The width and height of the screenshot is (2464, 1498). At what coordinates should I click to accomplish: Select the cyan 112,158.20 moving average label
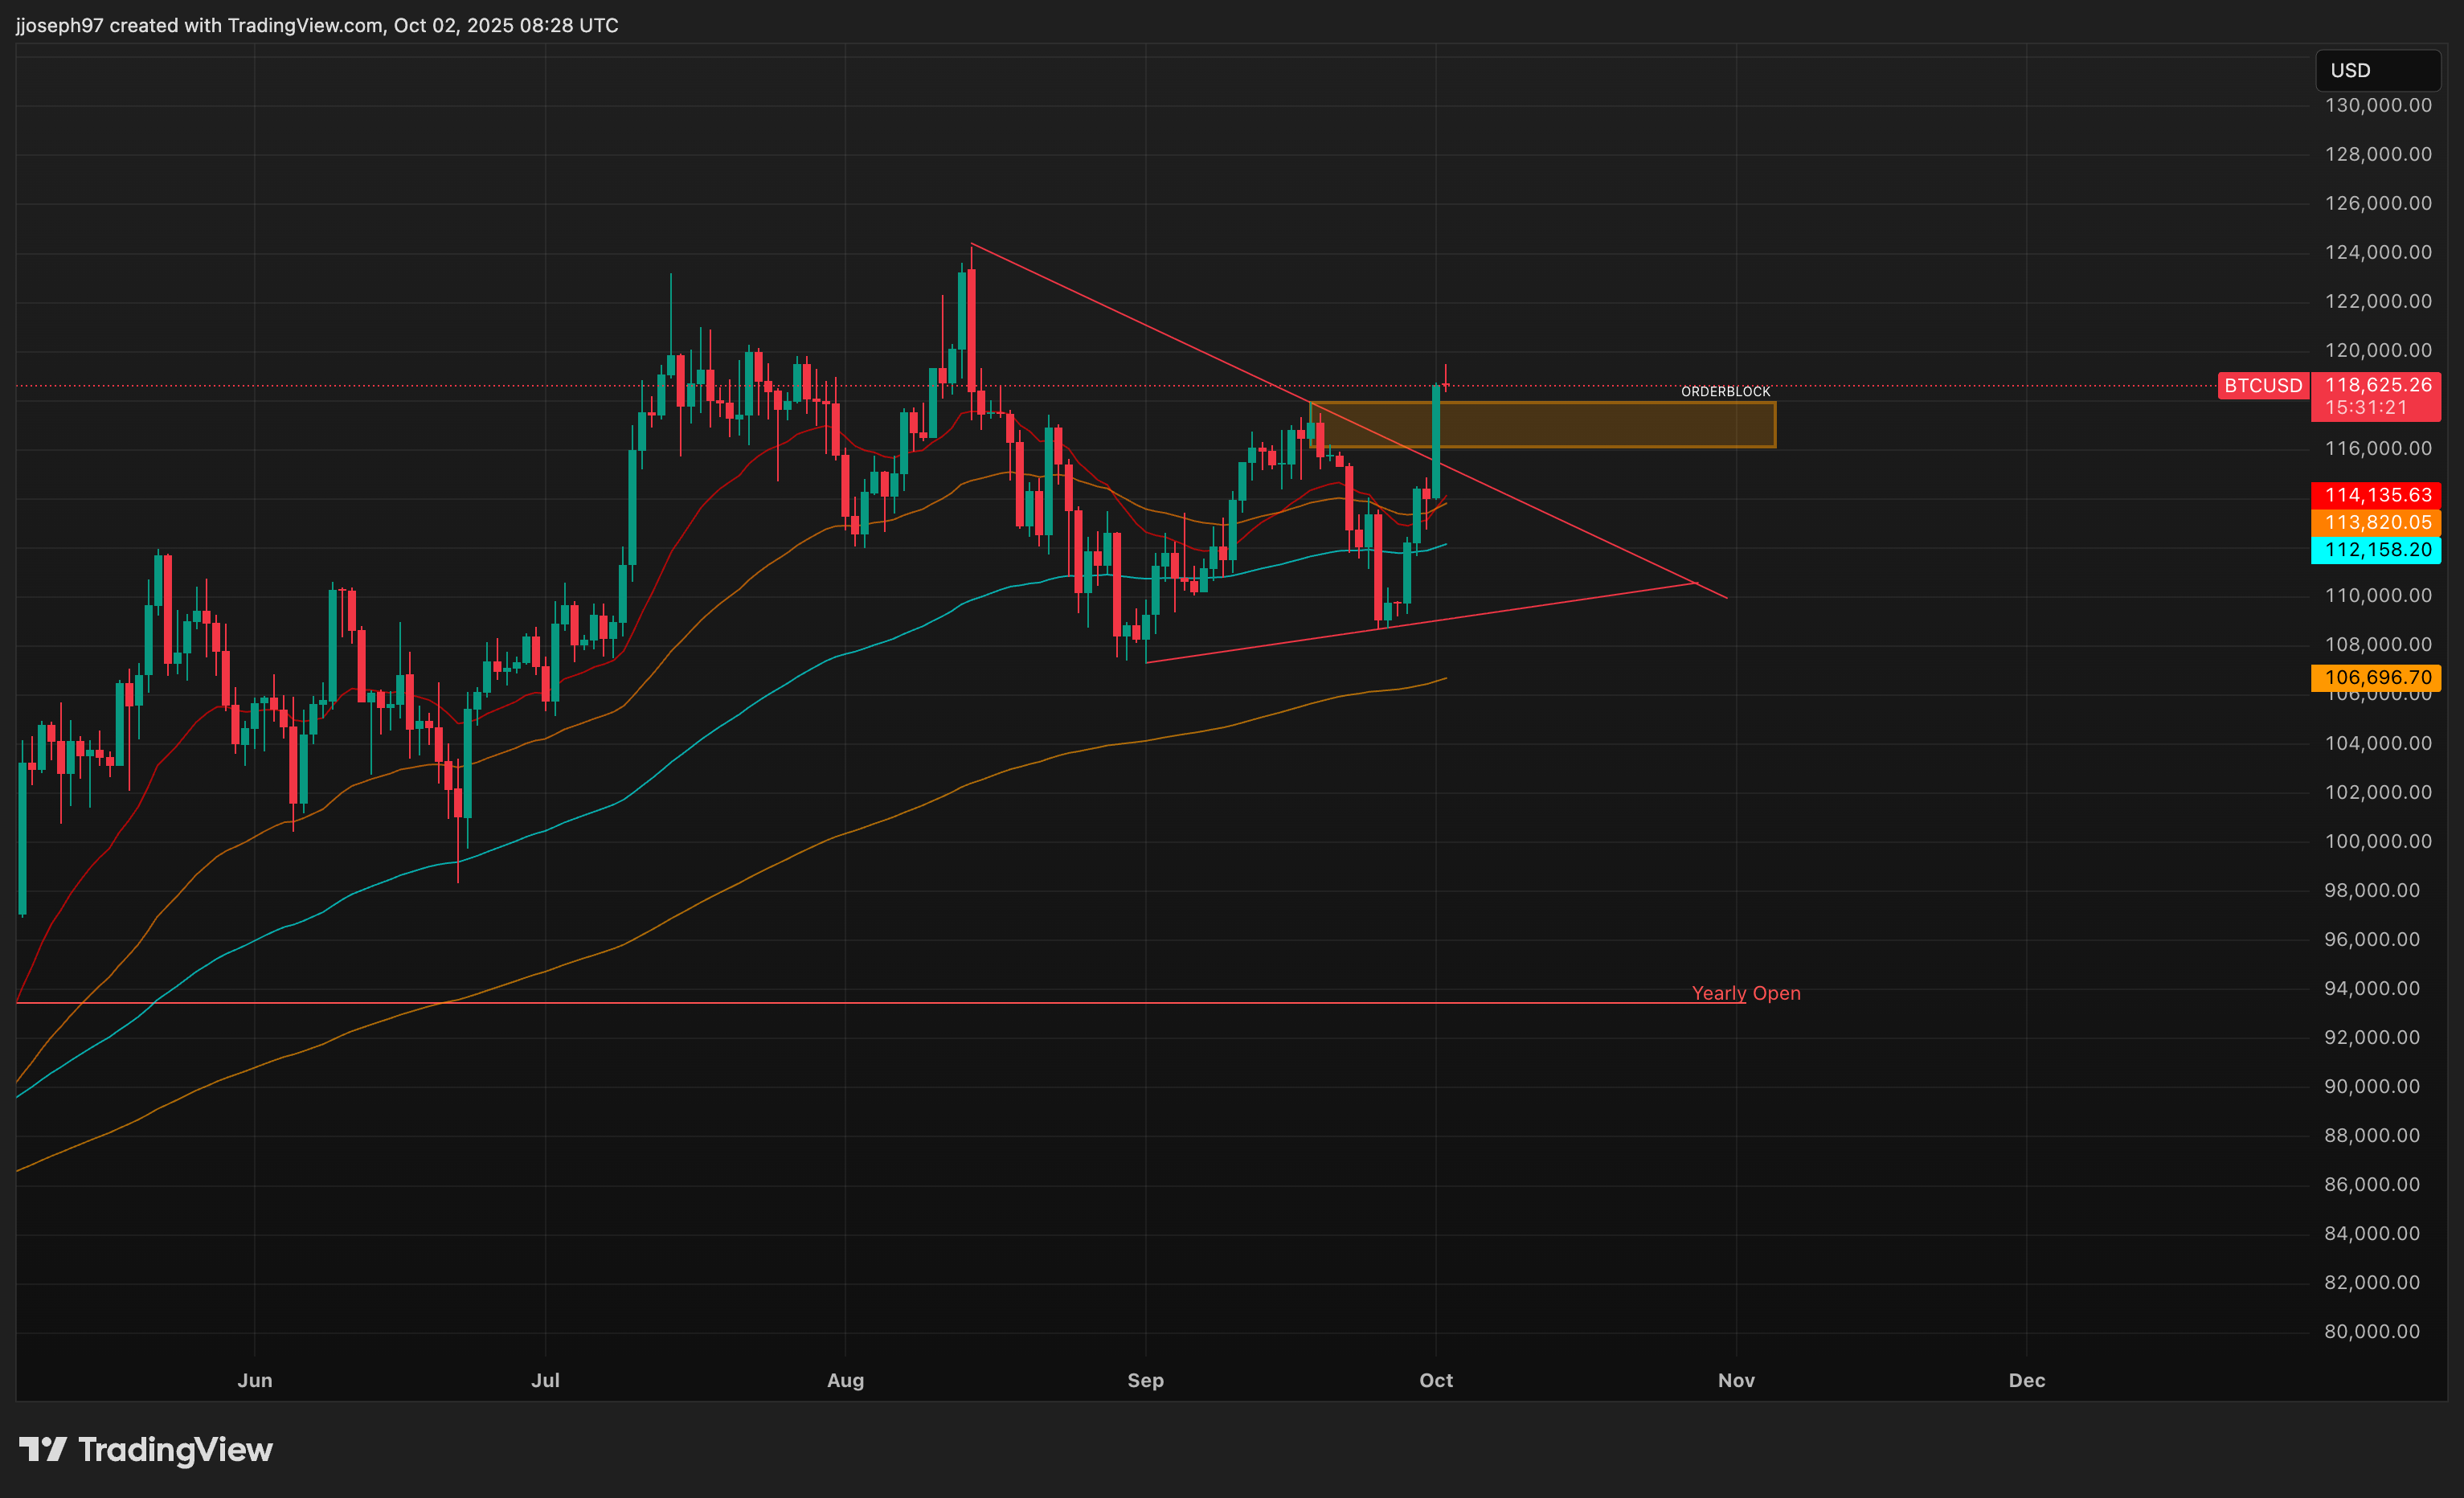click(x=2376, y=550)
